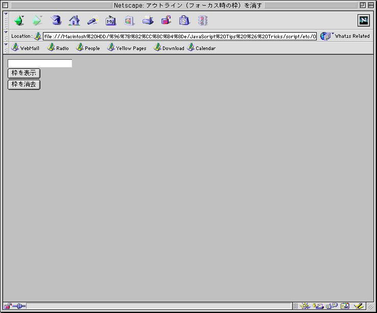This screenshot has width=377, height=313.
Task: Open the Search toolbar icon
Action: click(x=92, y=20)
